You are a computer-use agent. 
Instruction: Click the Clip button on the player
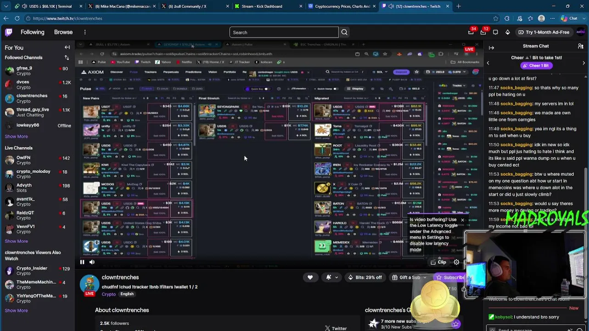tap(438, 262)
